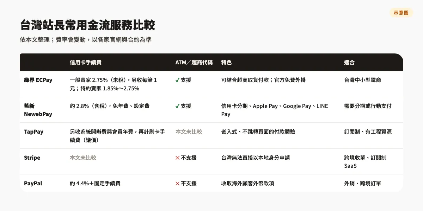Click the 信用卡手續費 column header
Viewport: 423px width, 211px height.
point(86,62)
